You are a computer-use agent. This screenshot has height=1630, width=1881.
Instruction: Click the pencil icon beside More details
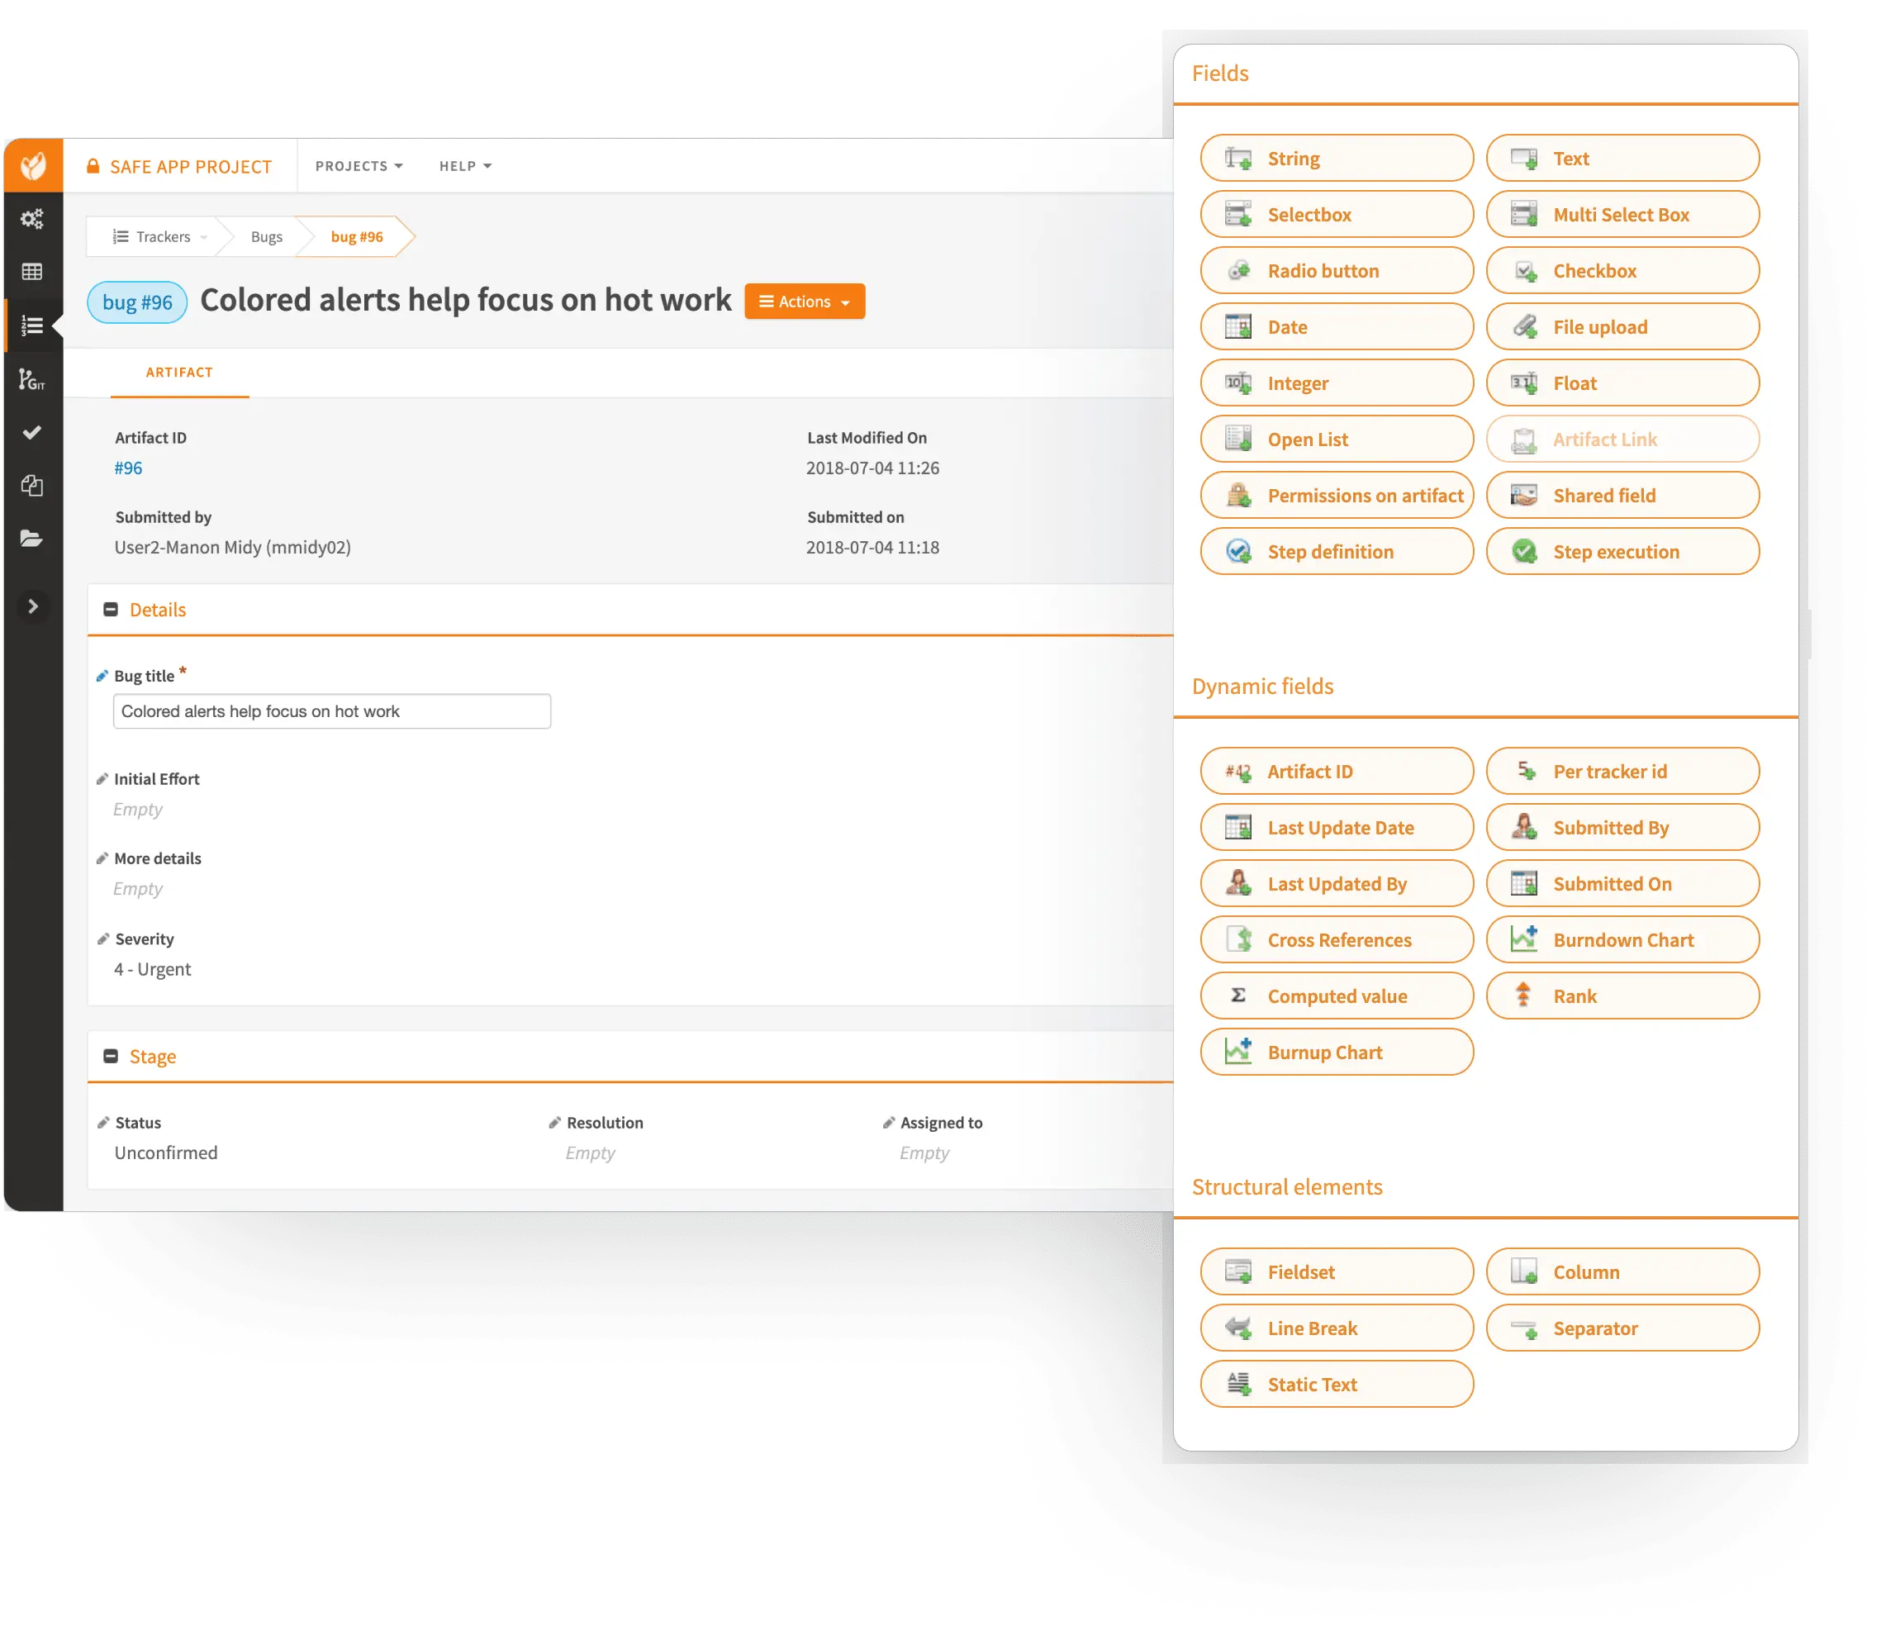point(102,858)
